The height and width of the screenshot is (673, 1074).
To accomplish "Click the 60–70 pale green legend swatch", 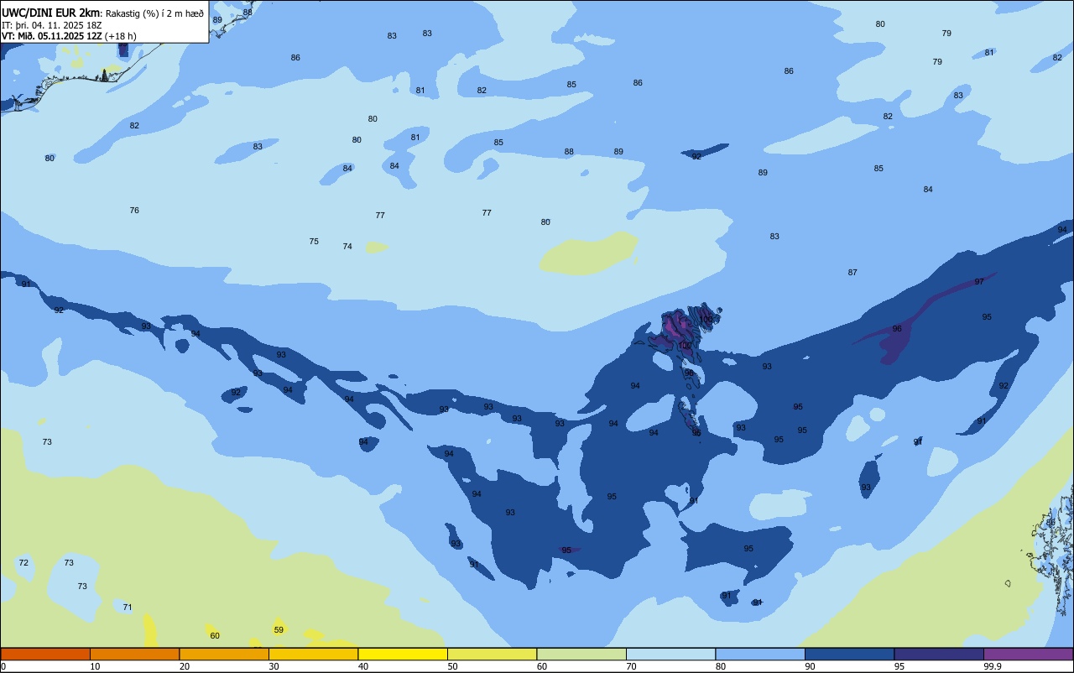I will point(581,654).
